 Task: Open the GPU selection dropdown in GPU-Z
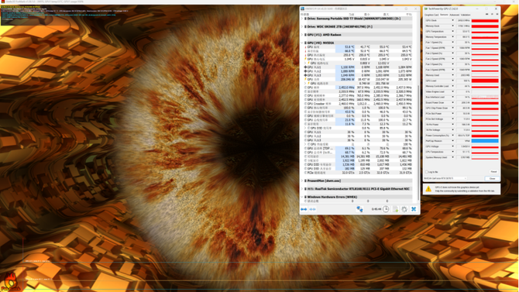[x=445, y=178]
